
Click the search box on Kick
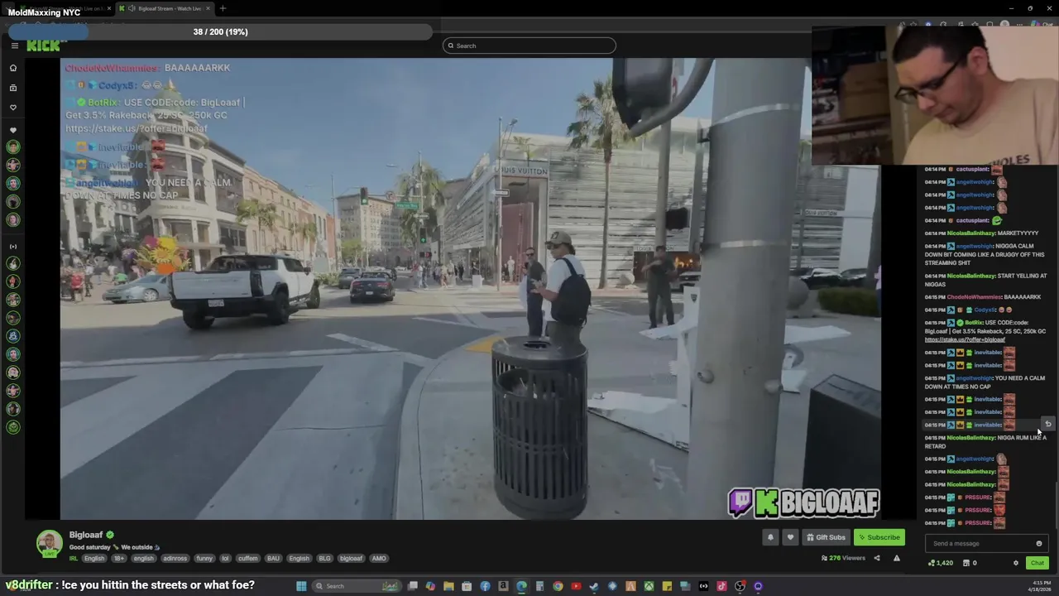529,46
